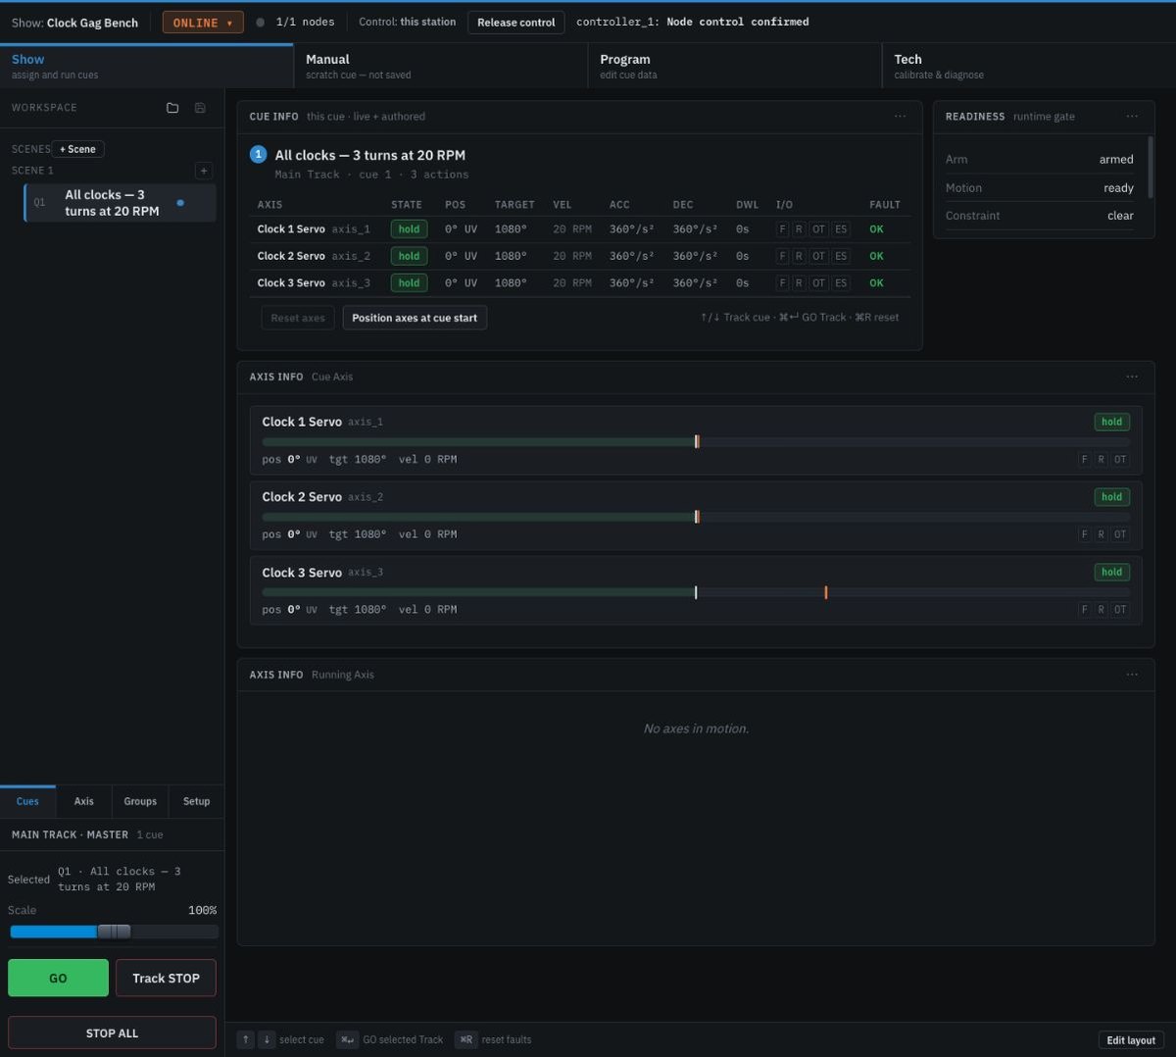
Task: Open the ONLINE status dropdown
Action: (203, 23)
